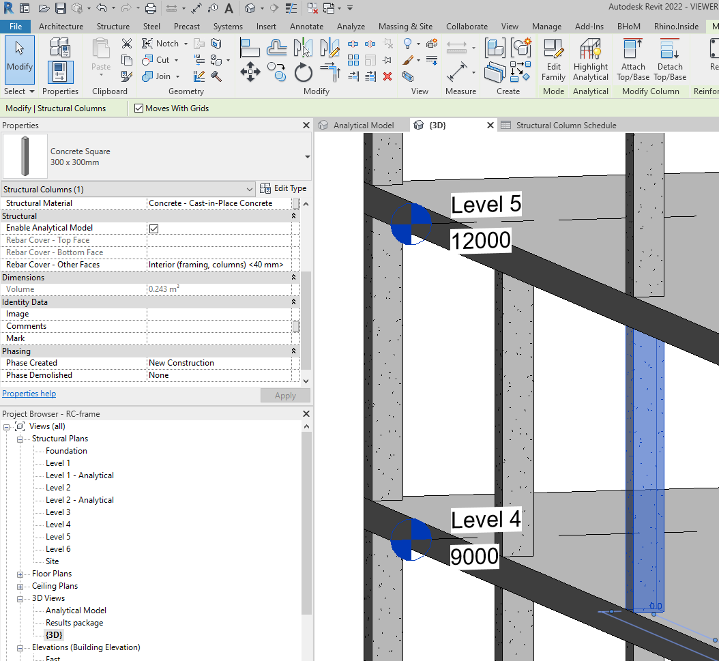Open the Properties help link
This screenshot has width=719, height=661.
(x=29, y=393)
